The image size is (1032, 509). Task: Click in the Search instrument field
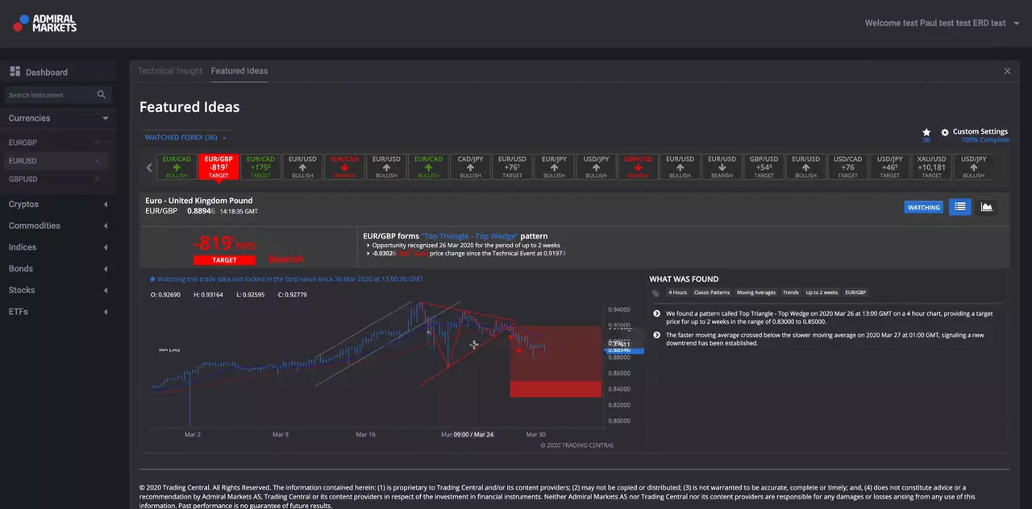pos(50,95)
